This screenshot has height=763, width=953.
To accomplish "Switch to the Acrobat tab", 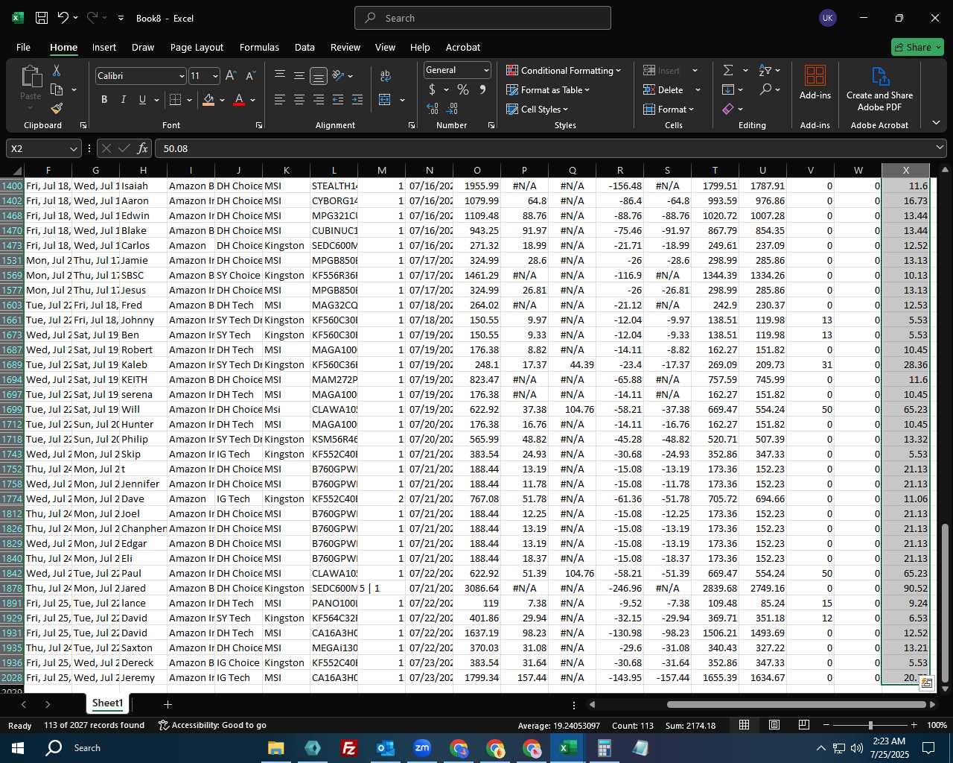I will point(463,47).
